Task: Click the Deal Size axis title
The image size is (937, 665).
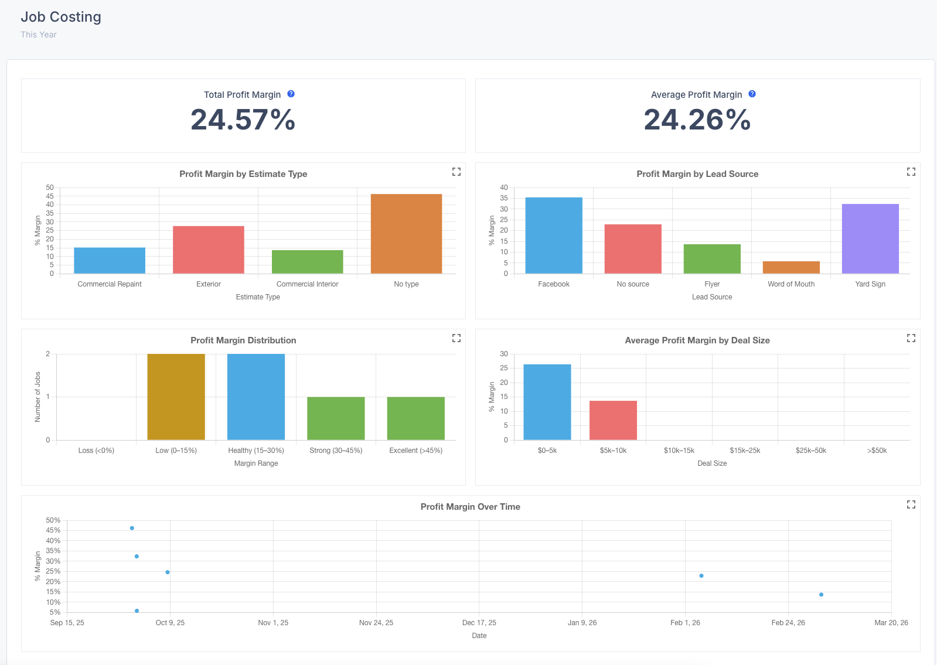Action: coord(712,463)
